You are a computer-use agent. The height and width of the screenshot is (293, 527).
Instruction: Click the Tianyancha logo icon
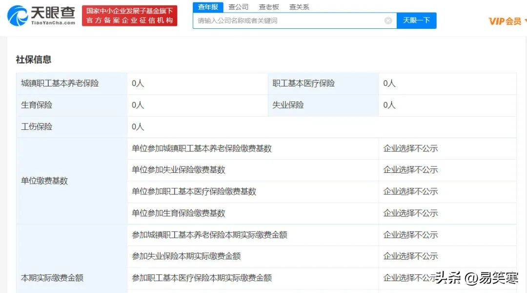(18, 16)
